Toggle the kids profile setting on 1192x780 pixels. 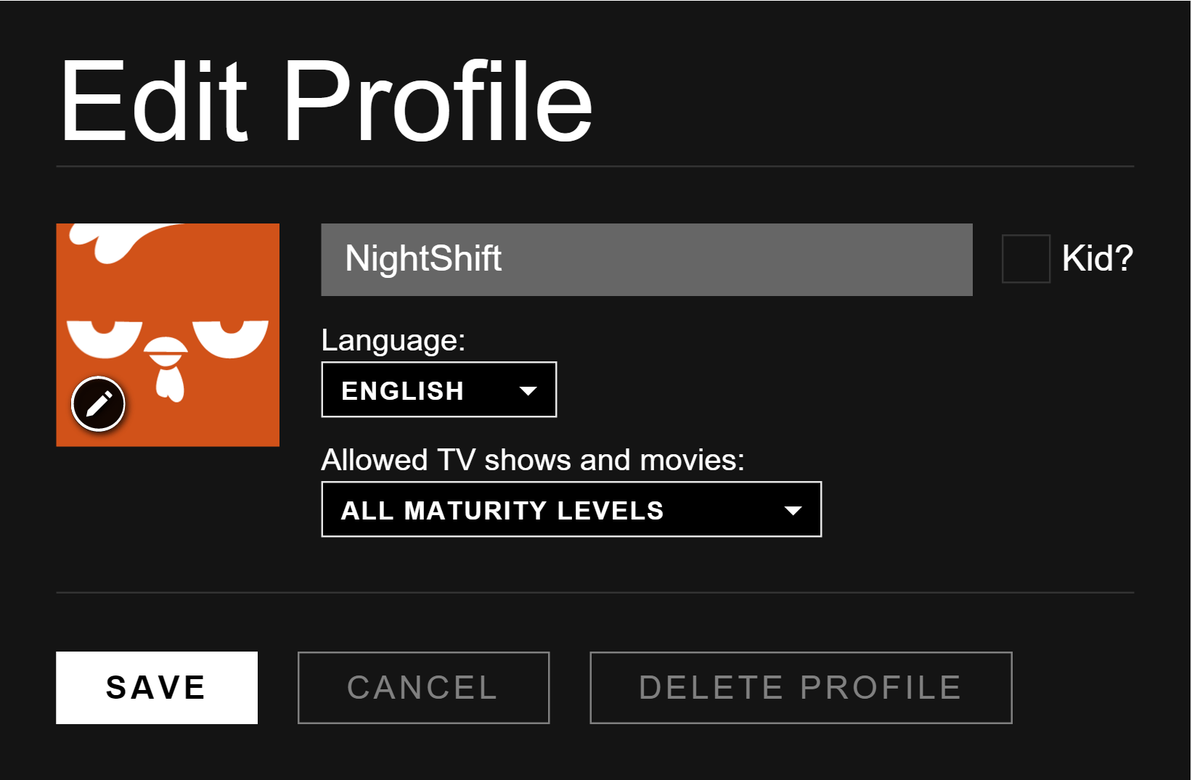pos(1026,259)
